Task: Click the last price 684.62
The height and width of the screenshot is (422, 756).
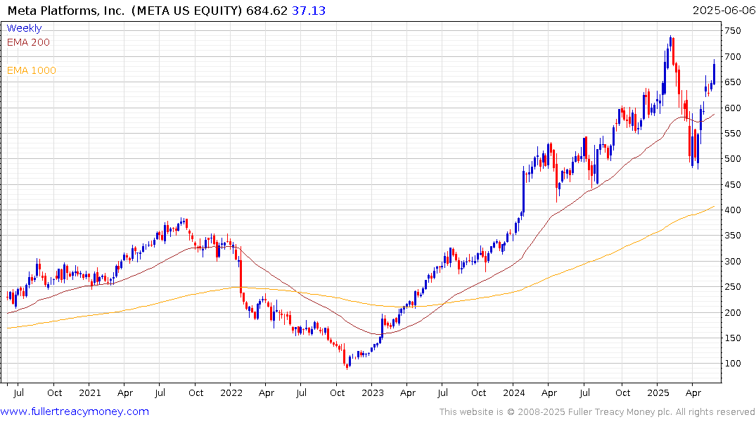Action: pyautogui.click(x=267, y=11)
